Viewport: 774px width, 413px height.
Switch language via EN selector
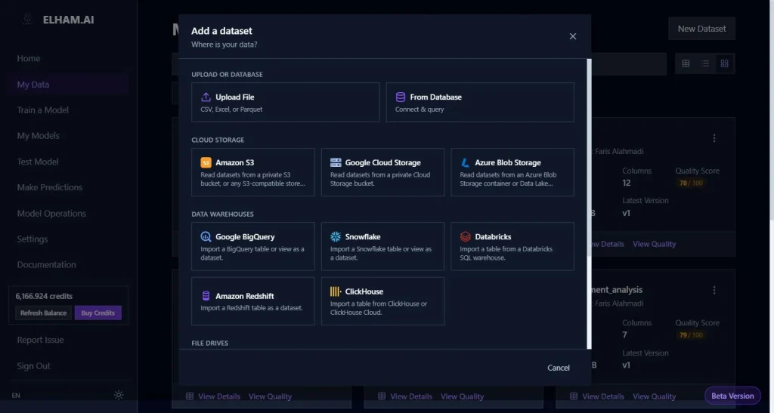click(16, 396)
